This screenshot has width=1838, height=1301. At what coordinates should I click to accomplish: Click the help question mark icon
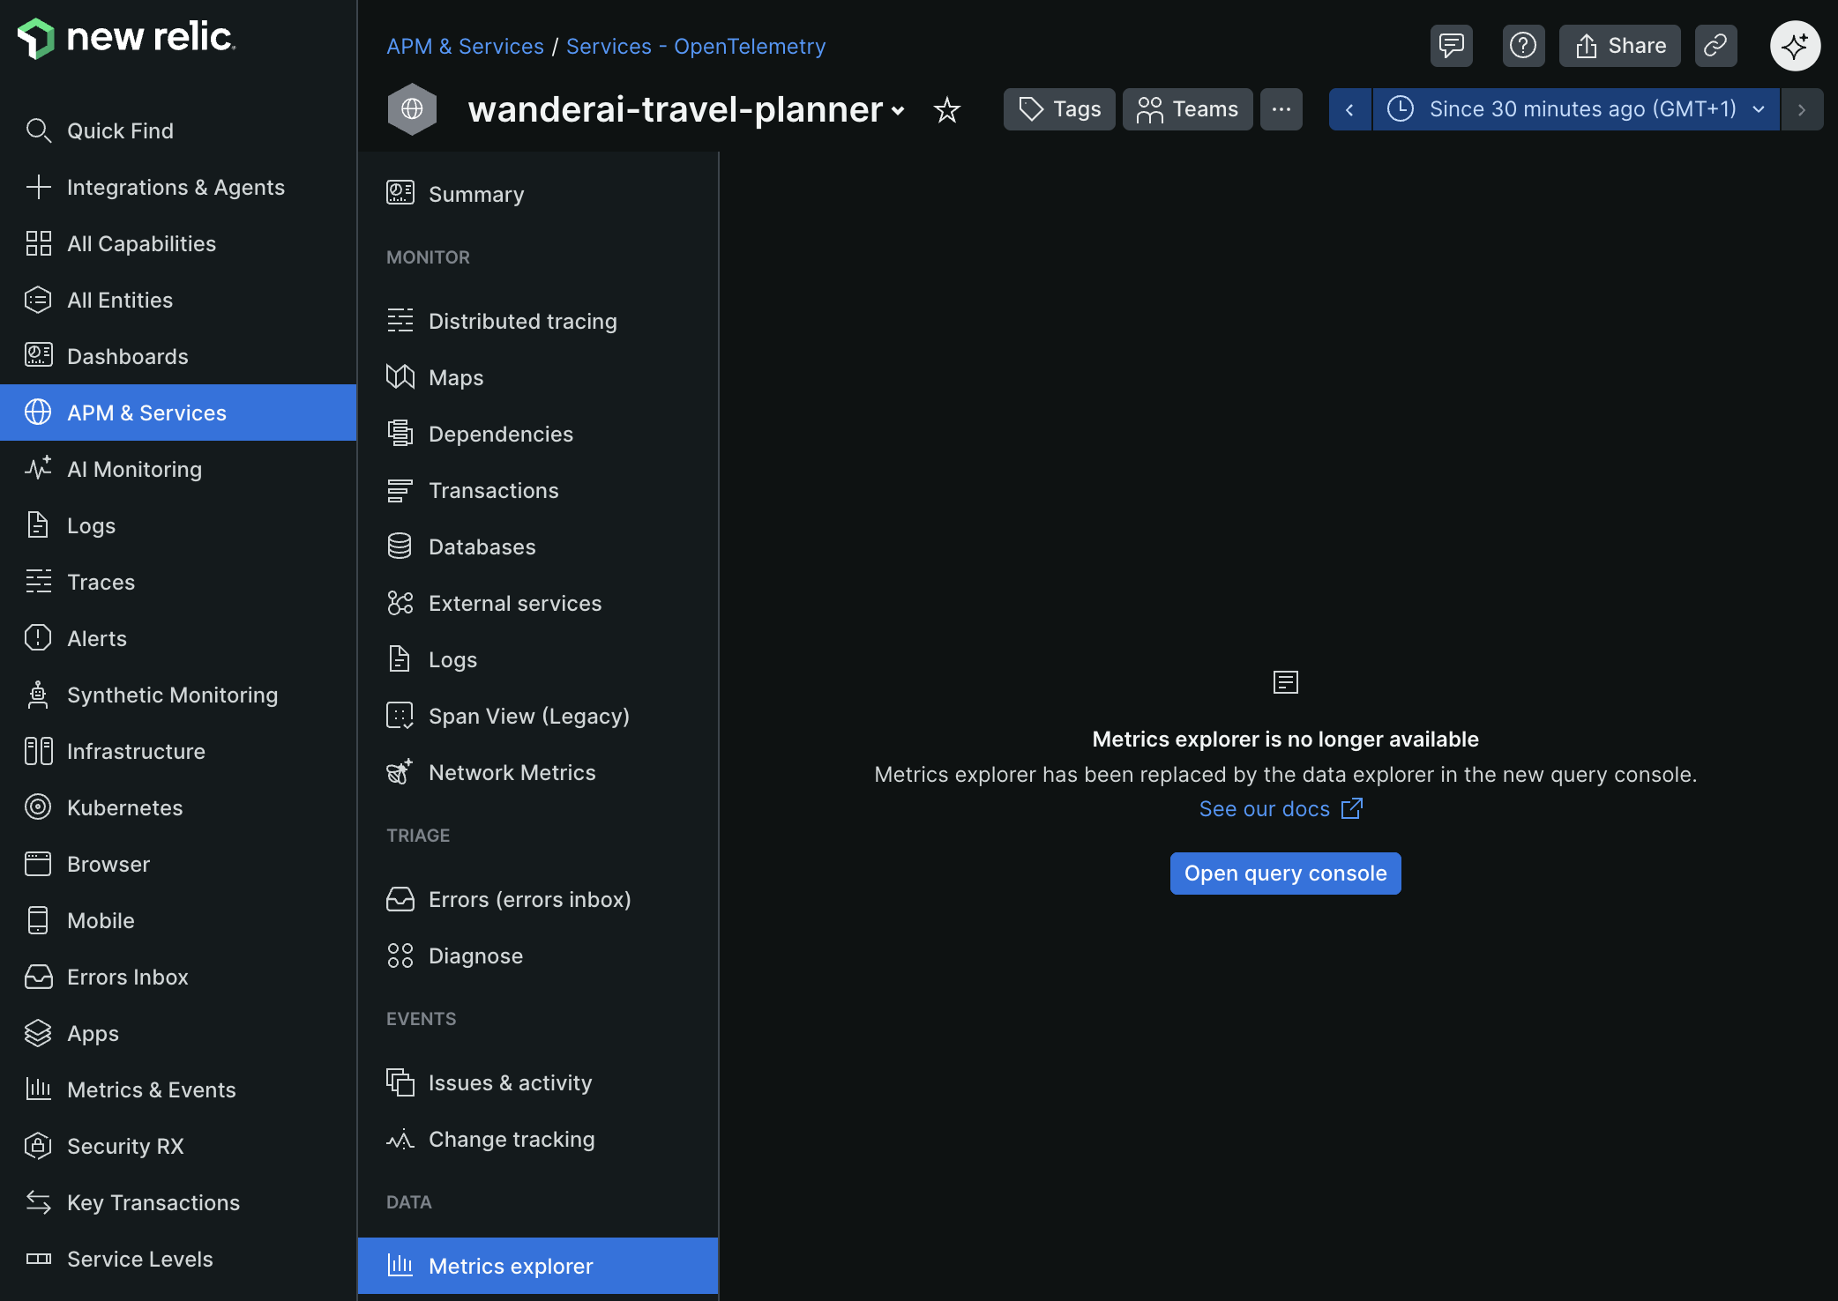point(1523,45)
